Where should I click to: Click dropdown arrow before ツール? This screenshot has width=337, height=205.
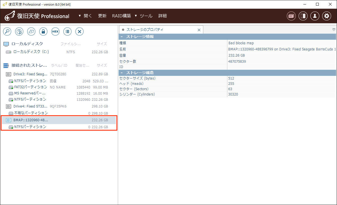136,16
